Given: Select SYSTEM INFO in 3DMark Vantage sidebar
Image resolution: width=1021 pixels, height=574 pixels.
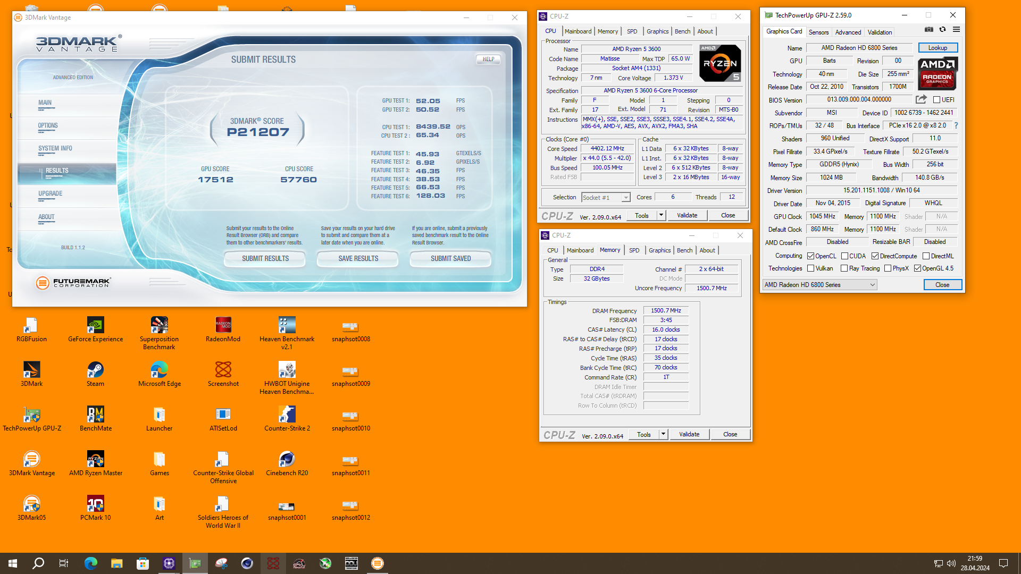Looking at the screenshot, I should [x=67, y=150].
